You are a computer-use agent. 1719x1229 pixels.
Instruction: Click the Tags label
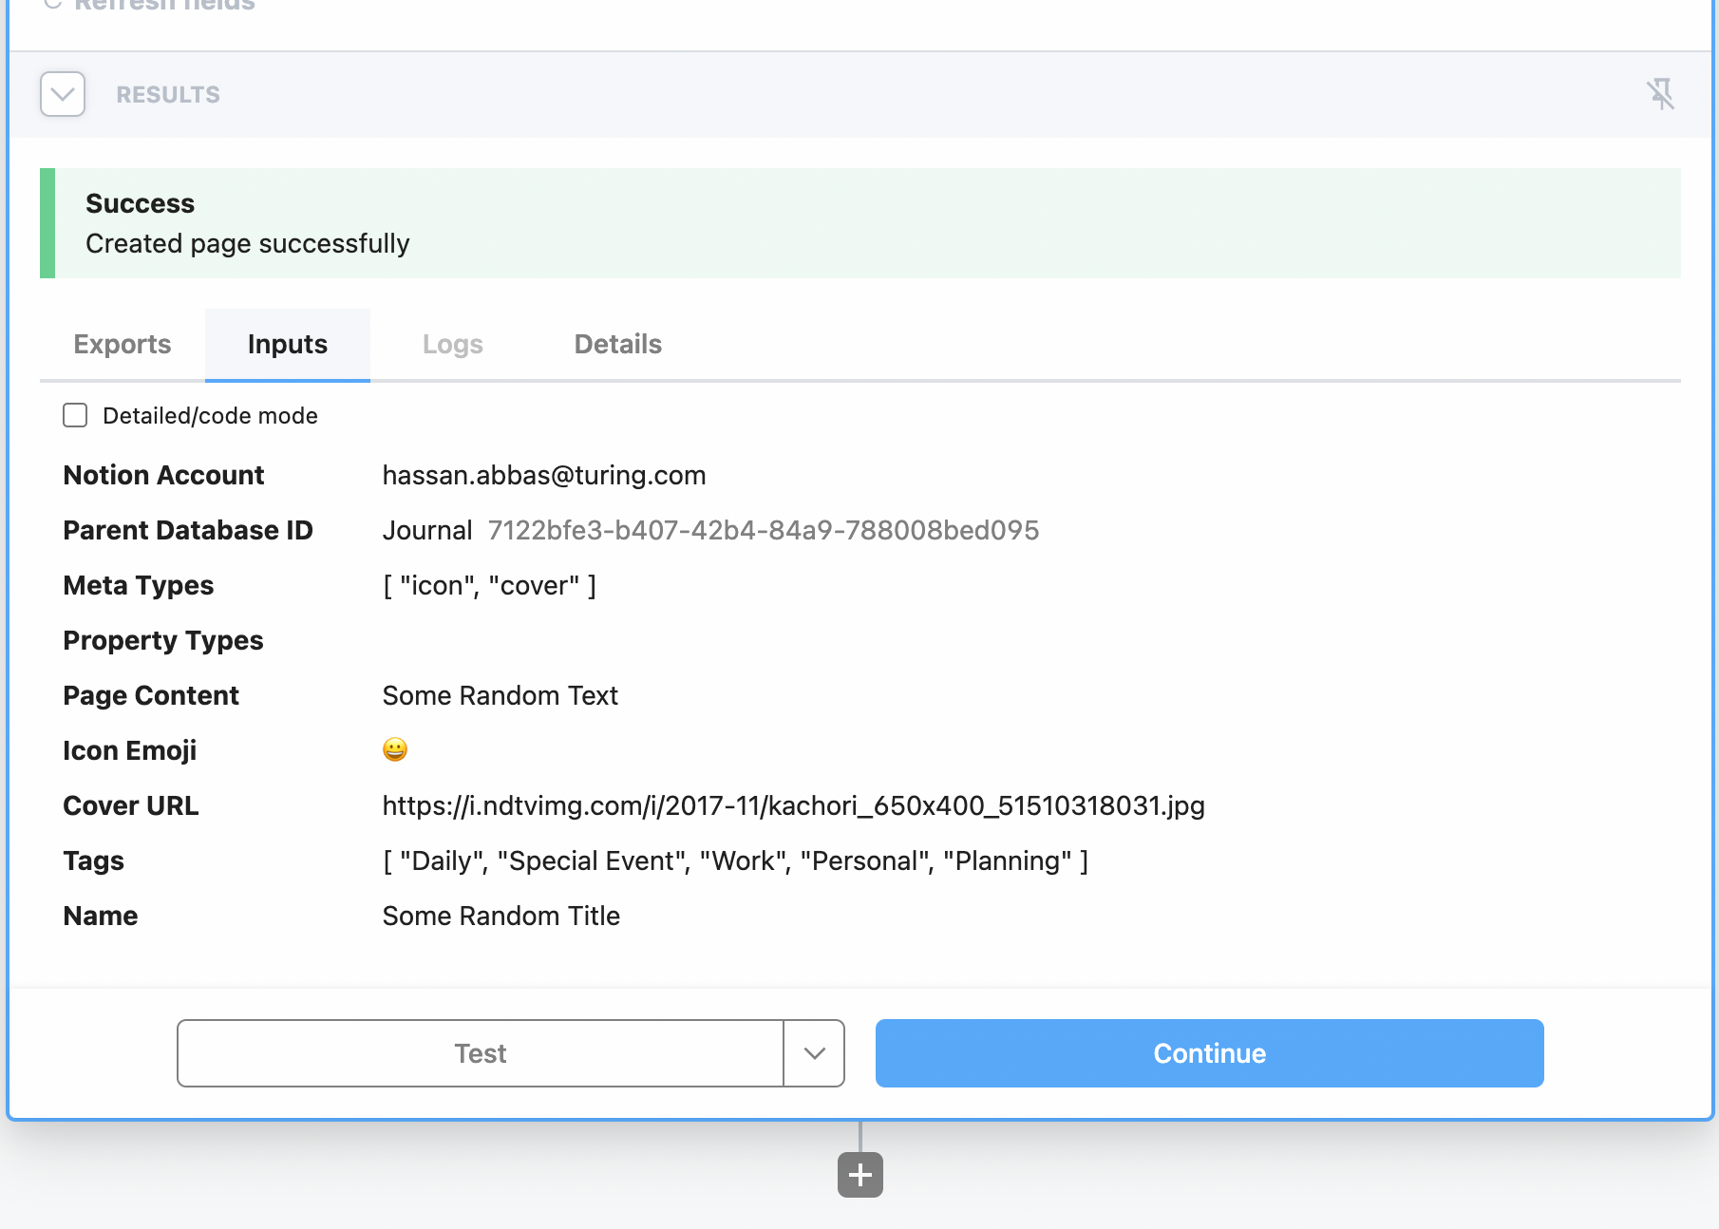coord(94,860)
